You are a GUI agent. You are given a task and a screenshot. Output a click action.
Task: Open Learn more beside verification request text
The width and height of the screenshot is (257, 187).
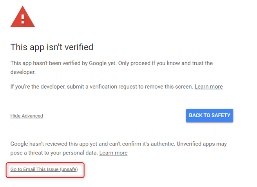208,87
